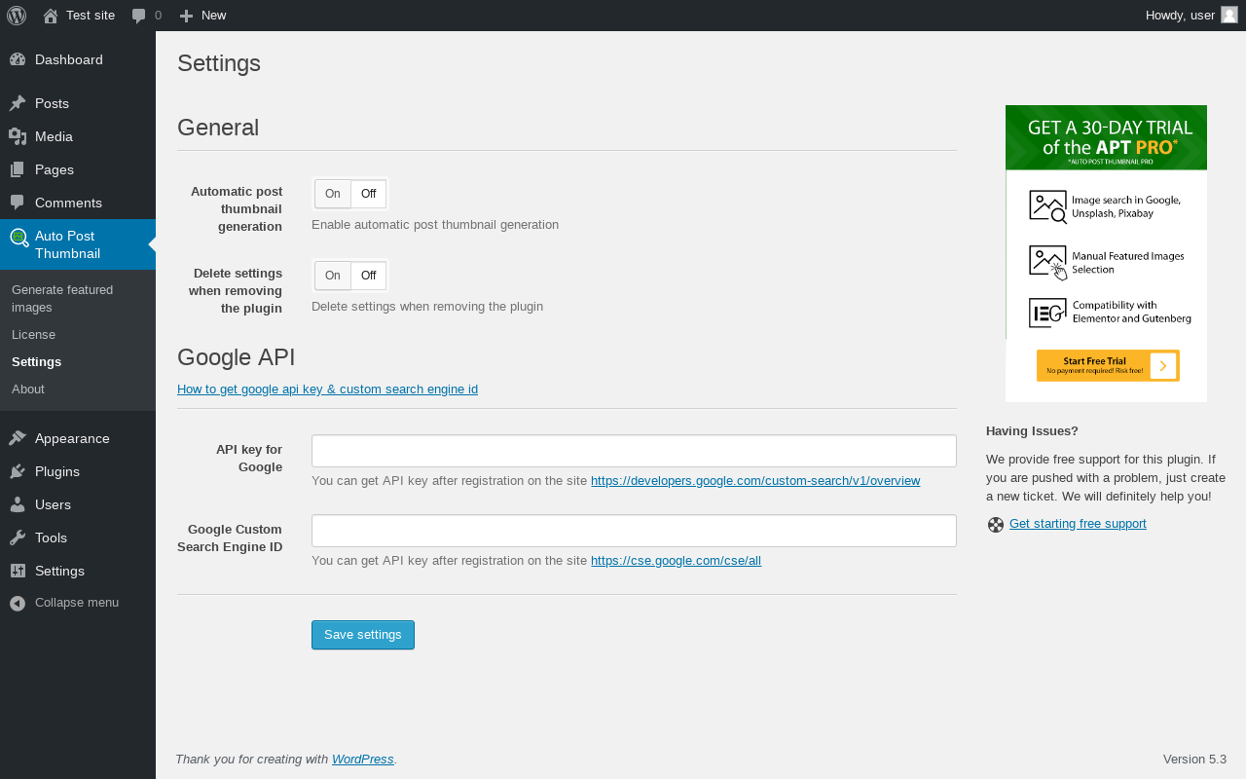
Task: Focus the API key for Google field
Action: [x=634, y=451]
